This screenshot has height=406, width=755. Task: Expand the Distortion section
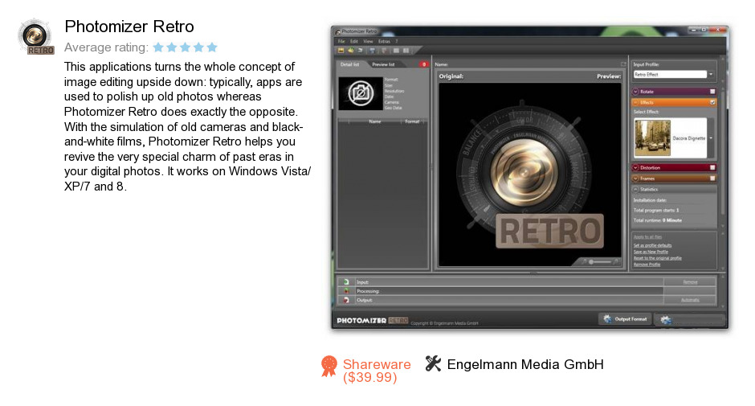[635, 167]
